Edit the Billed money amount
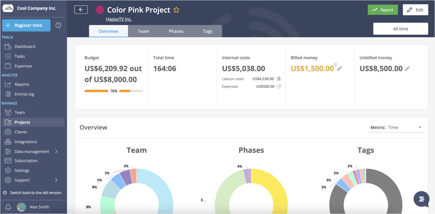This screenshot has width=435, height=214. (340, 69)
